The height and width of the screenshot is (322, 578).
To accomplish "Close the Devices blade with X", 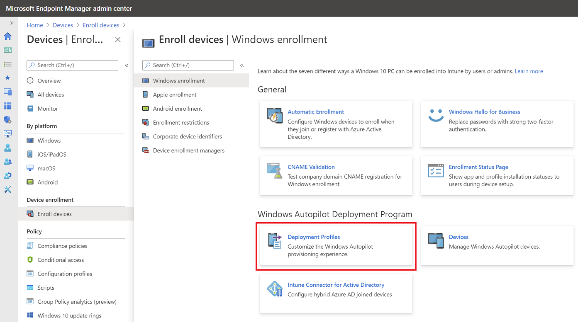I will 118,39.
